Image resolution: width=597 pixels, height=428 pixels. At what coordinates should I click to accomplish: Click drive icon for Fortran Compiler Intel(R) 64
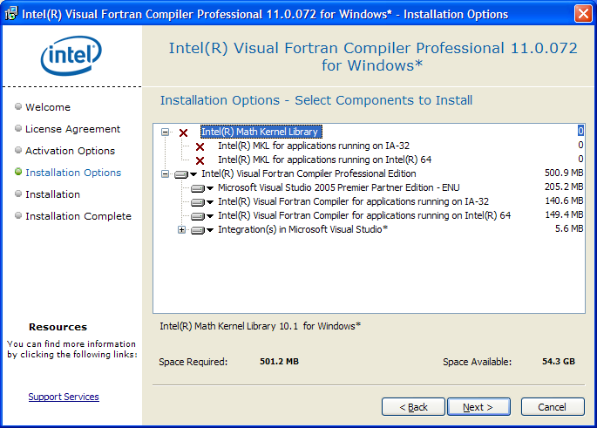point(198,216)
